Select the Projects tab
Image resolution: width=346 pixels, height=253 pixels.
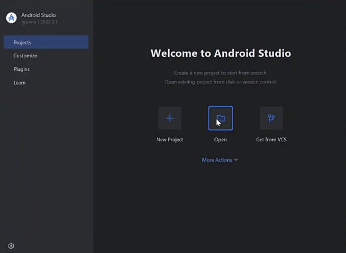tap(46, 42)
